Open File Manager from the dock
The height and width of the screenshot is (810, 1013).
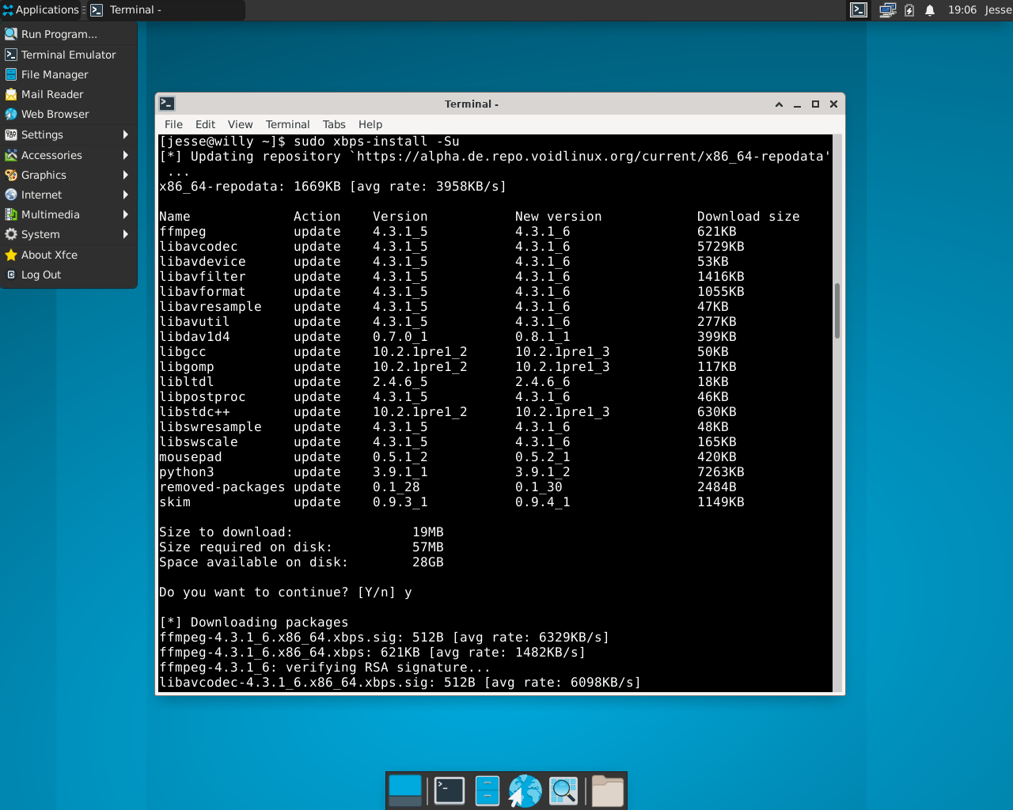487,790
